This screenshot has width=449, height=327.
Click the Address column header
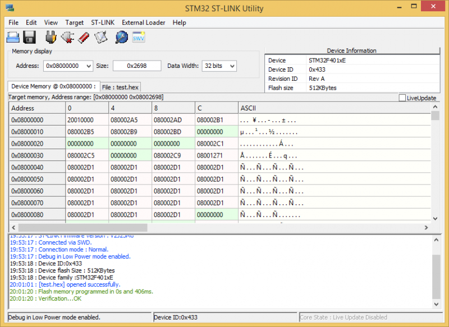[37, 108]
